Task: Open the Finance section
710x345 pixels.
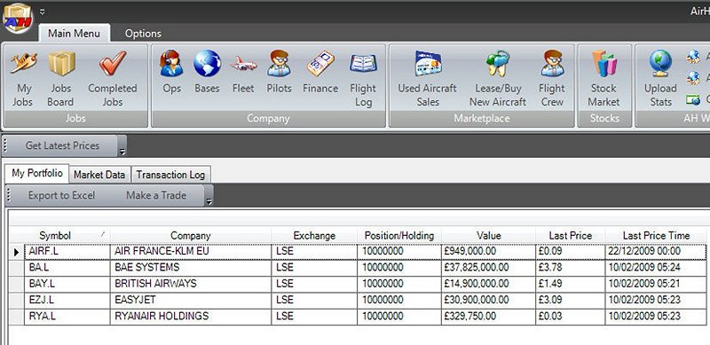Action: coord(320,73)
